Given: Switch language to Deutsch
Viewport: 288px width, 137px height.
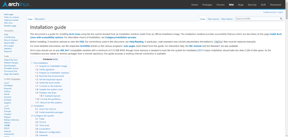Looking at the screenshot, I should pyautogui.click(x=7, y=97).
